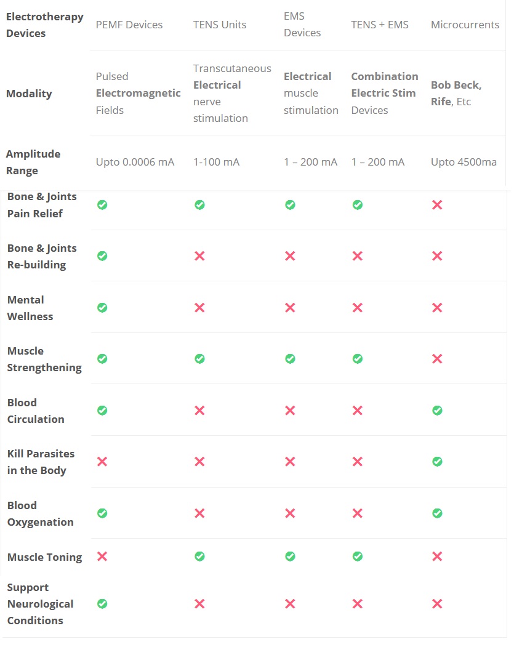Click PEMF red cross for Muscle Toning

point(102,557)
